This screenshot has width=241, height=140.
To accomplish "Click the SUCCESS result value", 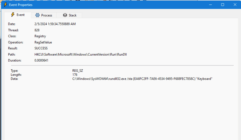I will coord(41,48).
